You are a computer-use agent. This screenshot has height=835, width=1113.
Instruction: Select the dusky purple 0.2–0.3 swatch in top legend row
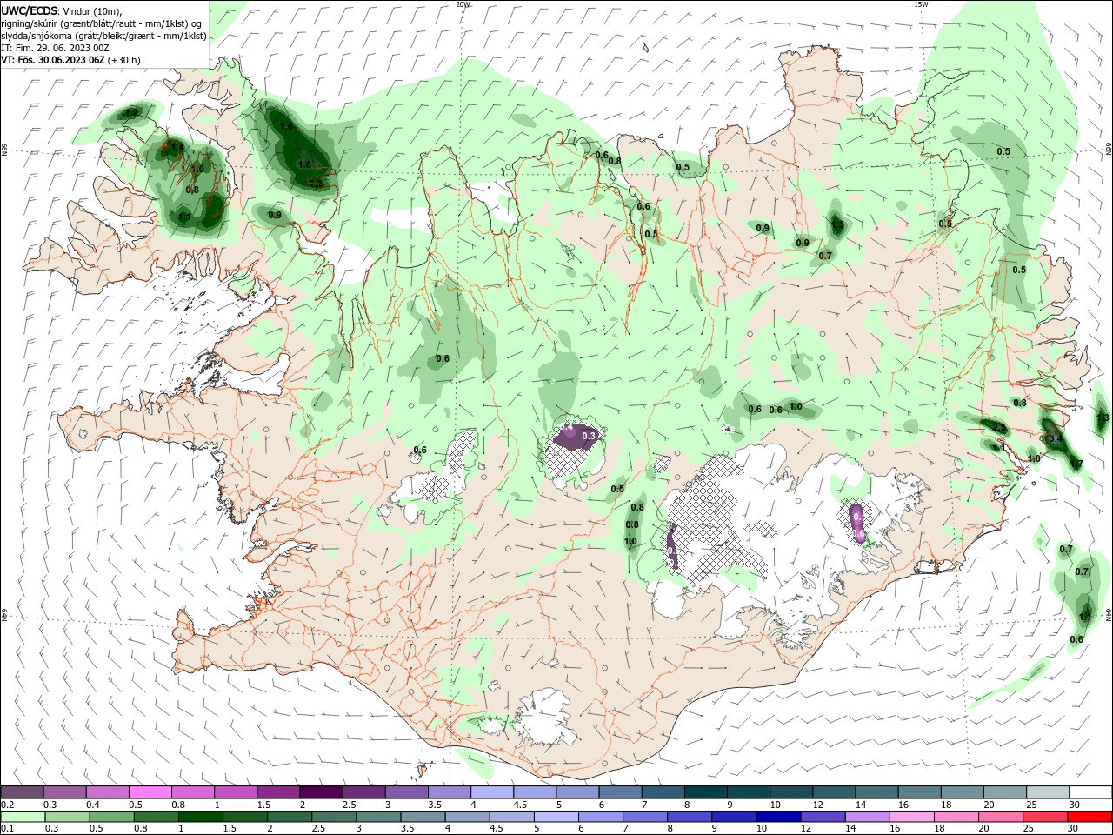click(x=22, y=792)
